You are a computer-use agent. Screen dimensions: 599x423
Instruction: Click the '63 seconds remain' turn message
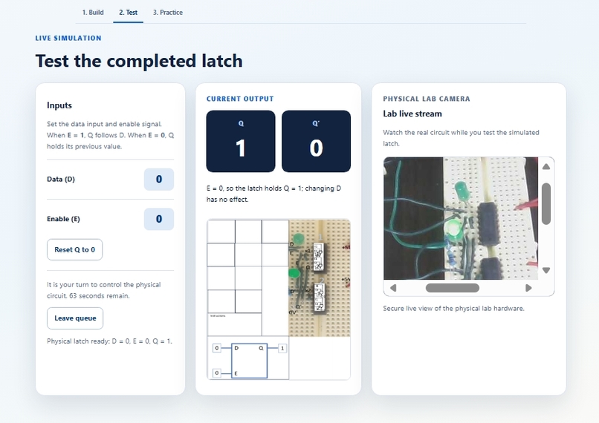point(103,290)
